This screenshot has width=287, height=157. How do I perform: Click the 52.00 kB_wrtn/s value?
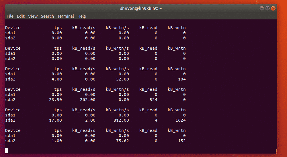[x=122, y=79]
